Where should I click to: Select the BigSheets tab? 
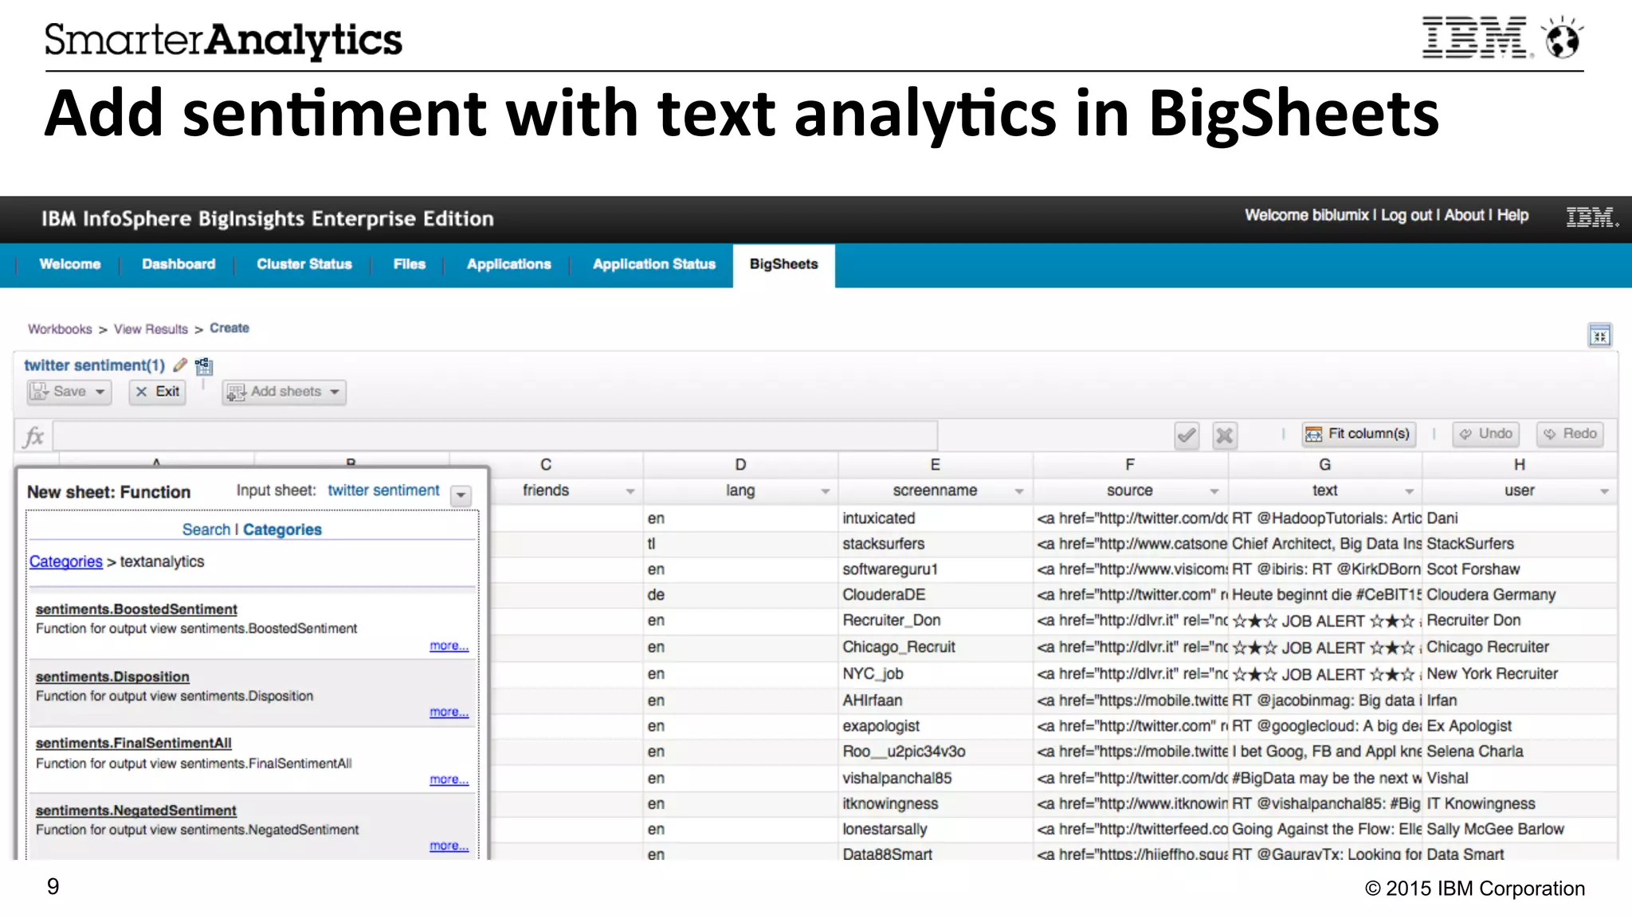784,264
